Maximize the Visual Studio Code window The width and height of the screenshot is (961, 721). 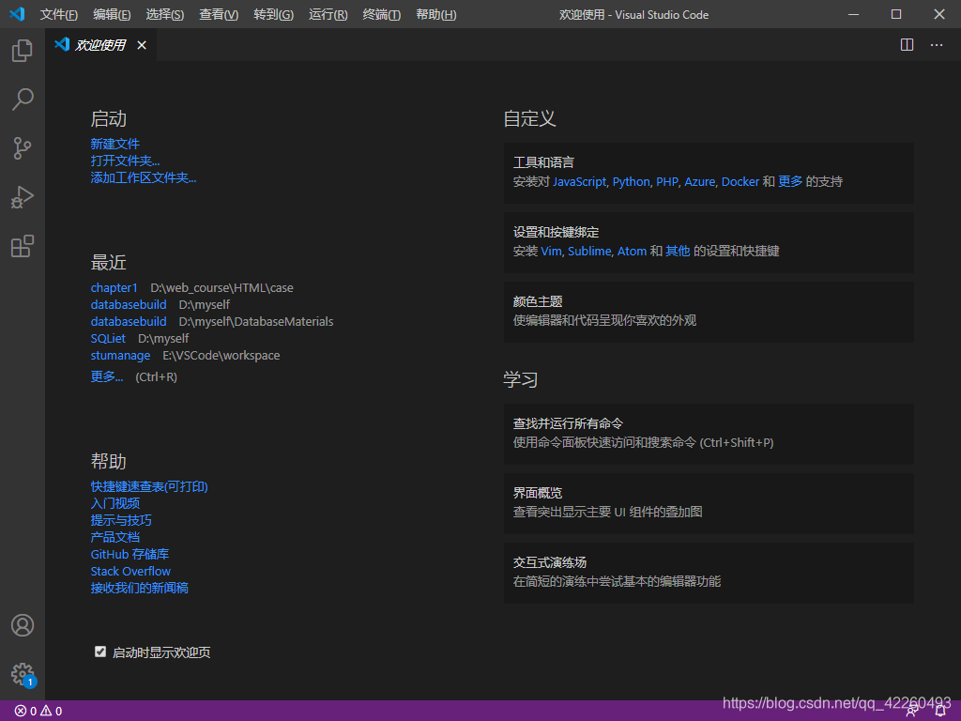click(896, 14)
